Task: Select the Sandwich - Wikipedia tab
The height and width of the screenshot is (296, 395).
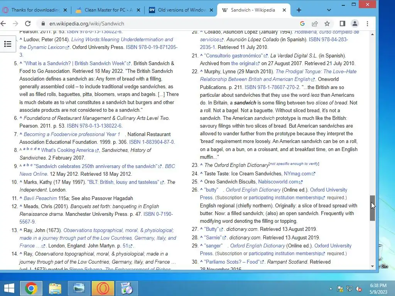Action: pos(253,10)
